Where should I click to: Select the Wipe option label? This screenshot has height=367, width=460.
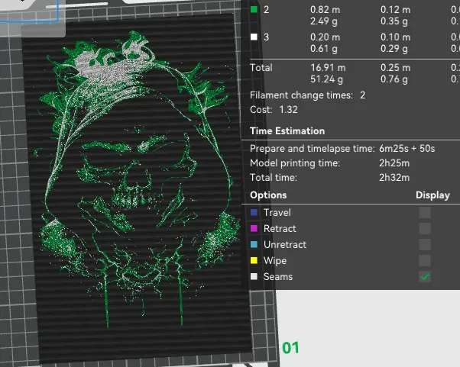pos(275,261)
